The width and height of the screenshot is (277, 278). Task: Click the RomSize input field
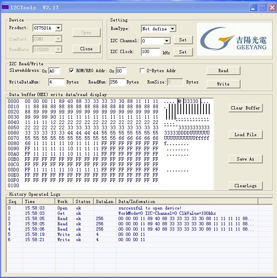(x=175, y=82)
